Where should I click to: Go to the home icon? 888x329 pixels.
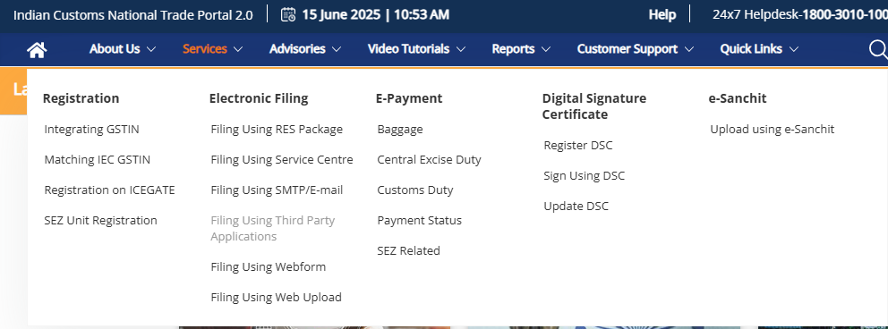(36, 50)
